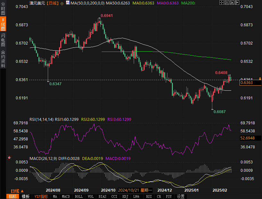Screen dimensions: 262x199
Task: Apply the CR indicator button
Action: 159,196
